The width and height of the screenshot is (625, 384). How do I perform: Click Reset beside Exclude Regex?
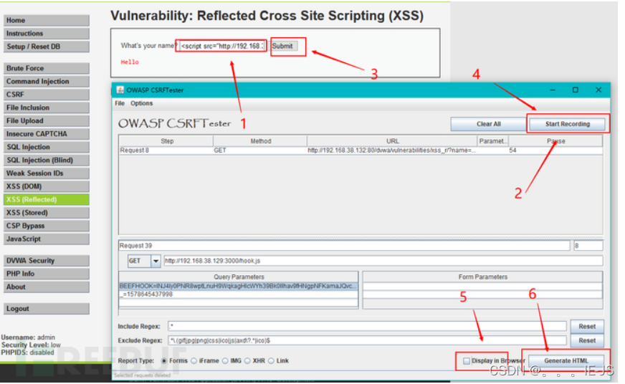click(587, 340)
